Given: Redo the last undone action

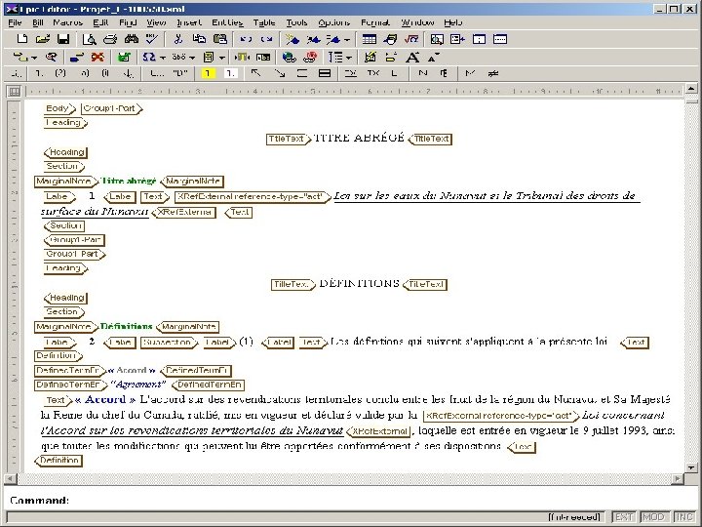Looking at the screenshot, I should coord(267,39).
